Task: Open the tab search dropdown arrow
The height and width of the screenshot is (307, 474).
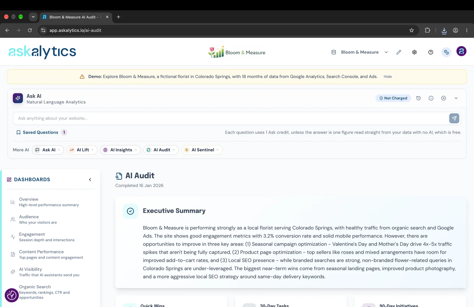Action: pyautogui.click(x=33, y=17)
